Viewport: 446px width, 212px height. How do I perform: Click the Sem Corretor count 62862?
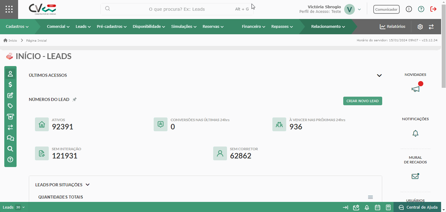click(240, 156)
